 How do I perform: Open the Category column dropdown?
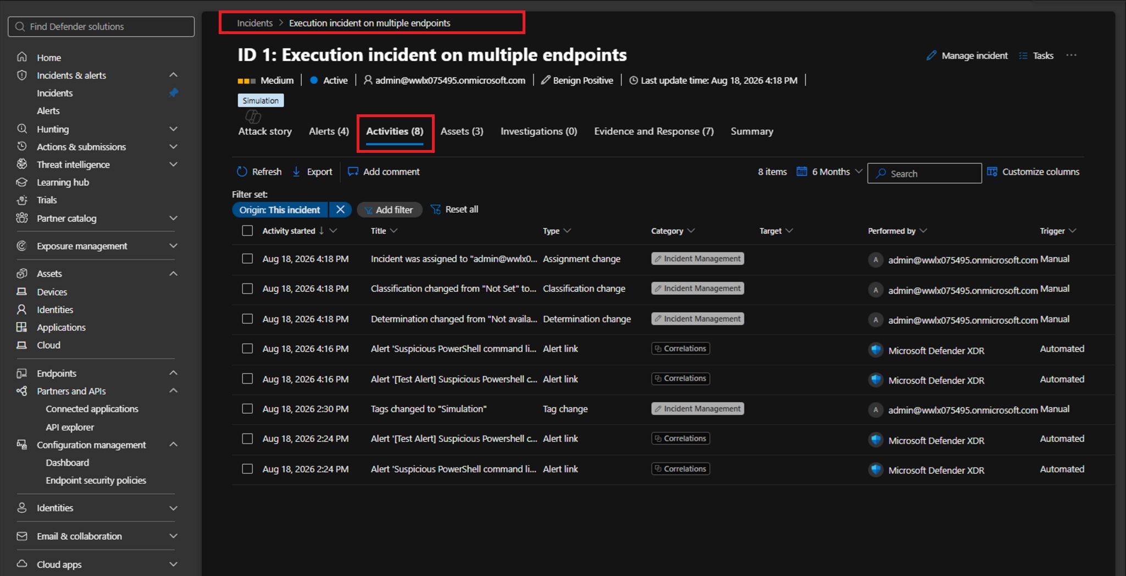691,231
